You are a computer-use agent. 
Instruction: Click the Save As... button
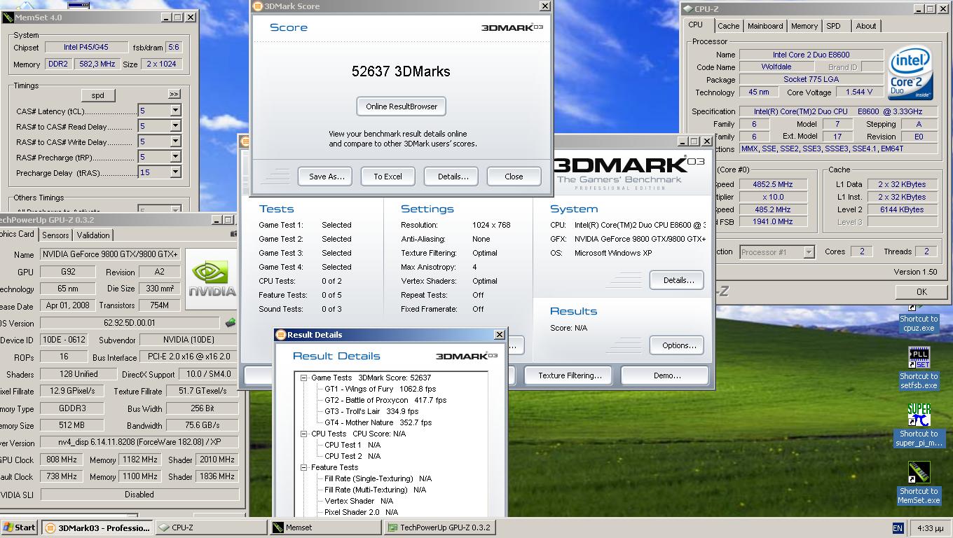(327, 177)
